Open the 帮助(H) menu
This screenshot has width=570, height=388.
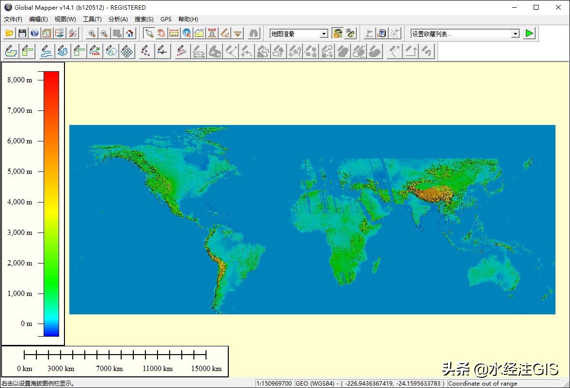click(x=188, y=19)
